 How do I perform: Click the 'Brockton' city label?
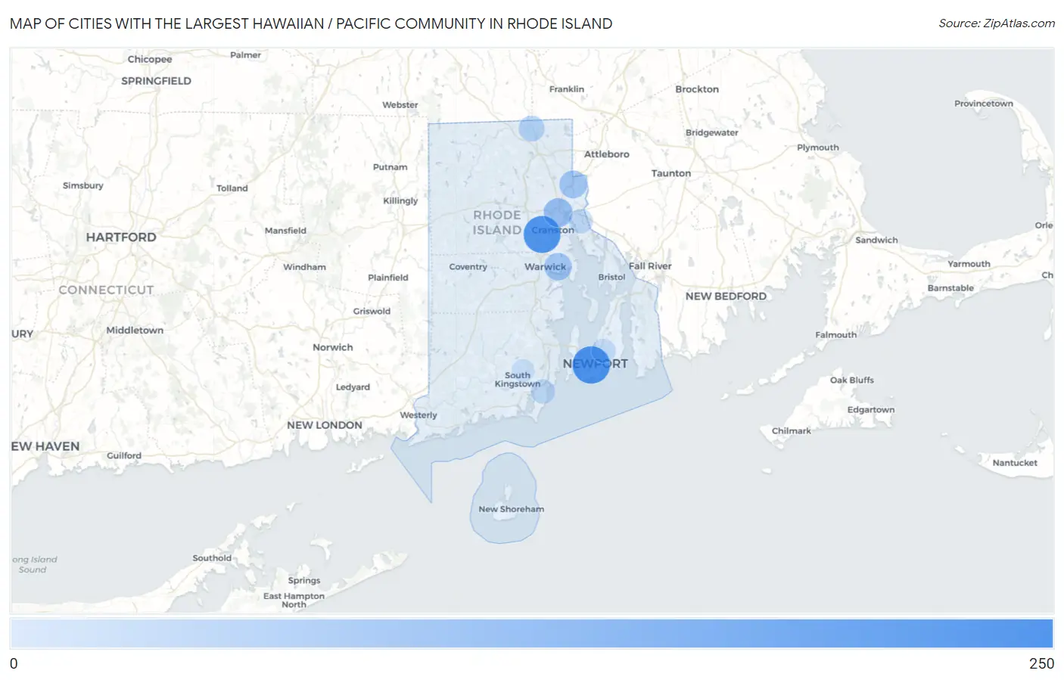pyautogui.click(x=697, y=89)
